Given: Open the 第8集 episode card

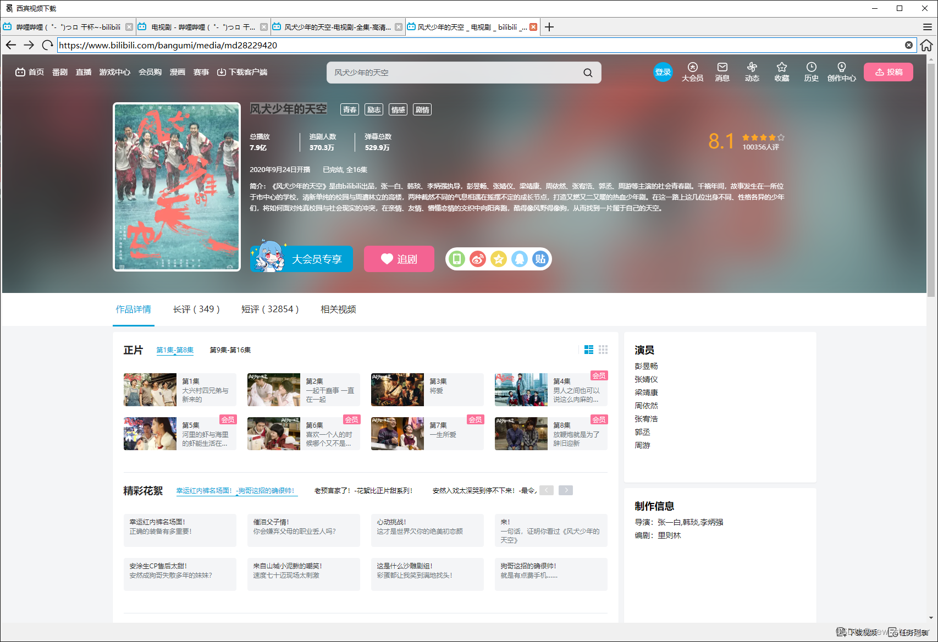Looking at the screenshot, I should 551,434.
